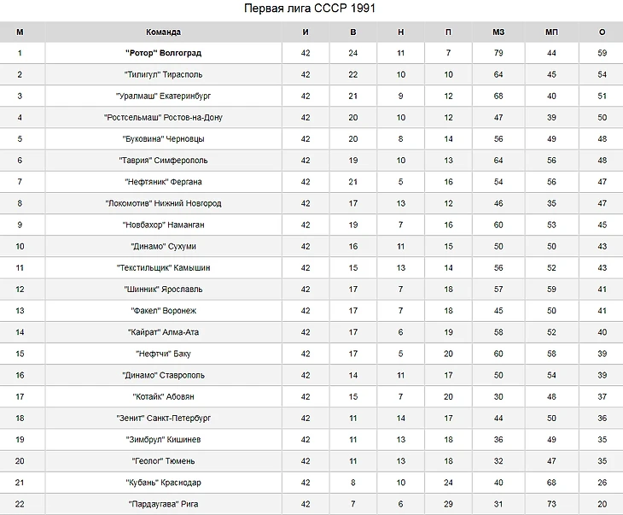This screenshot has height=515, width=623.
Task: Click the "Тилигул" Тирасполь team cell
Action: pos(163,74)
